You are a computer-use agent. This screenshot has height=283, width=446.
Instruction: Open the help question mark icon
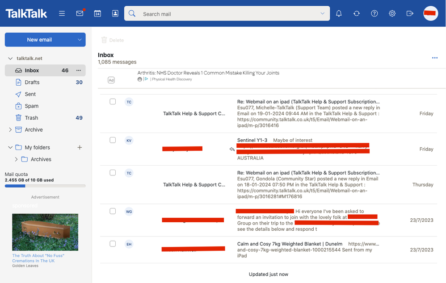[374, 13]
